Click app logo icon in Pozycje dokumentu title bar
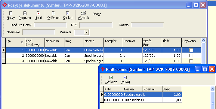Image resolution: width=216 pixels, height=109 pixels. (5, 5)
